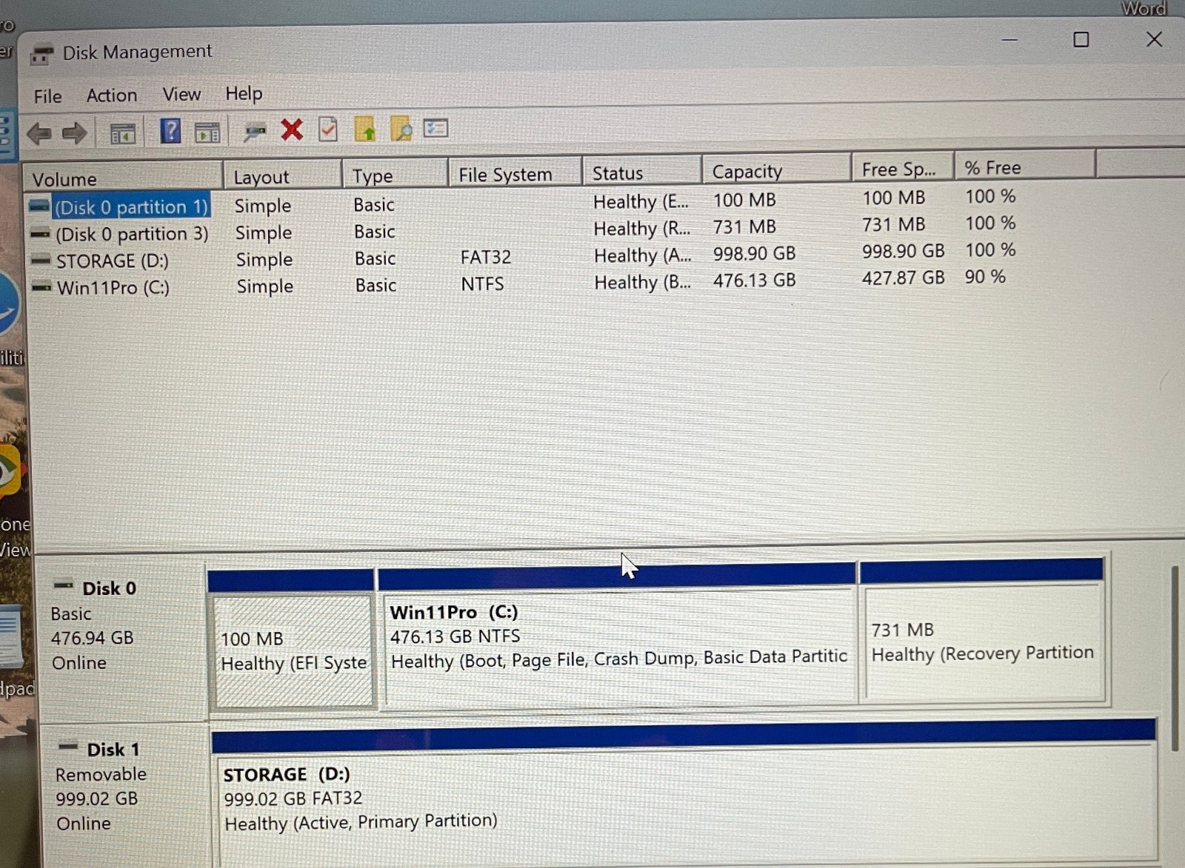Sort by the Free Space column header
The width and height of the screenshot is (1185, 868).
(903, 169)
